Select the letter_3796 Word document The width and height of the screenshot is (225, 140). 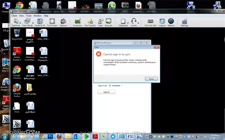[43, 71]
